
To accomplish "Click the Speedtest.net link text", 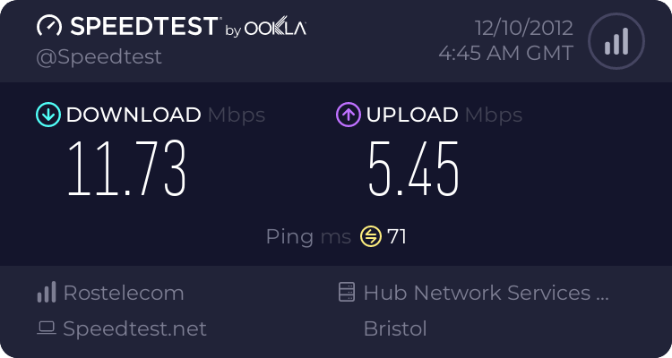I will point(134,328).
